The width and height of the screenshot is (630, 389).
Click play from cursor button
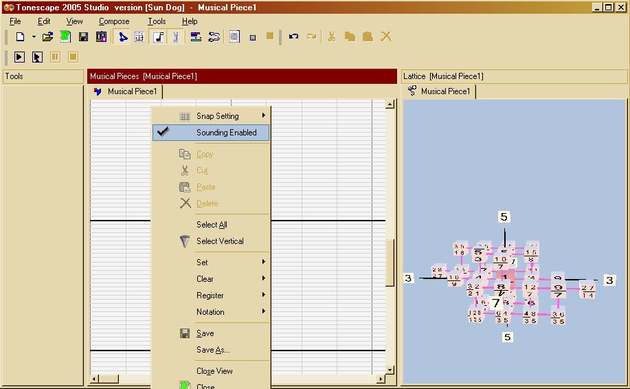37,57
